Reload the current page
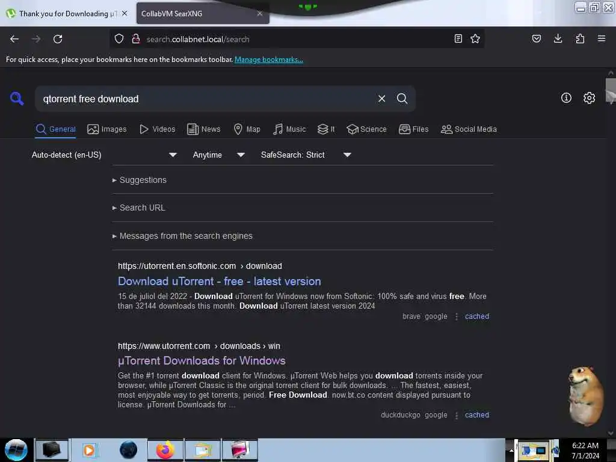This screenshot has height=462, width=616. click(58, 39)
